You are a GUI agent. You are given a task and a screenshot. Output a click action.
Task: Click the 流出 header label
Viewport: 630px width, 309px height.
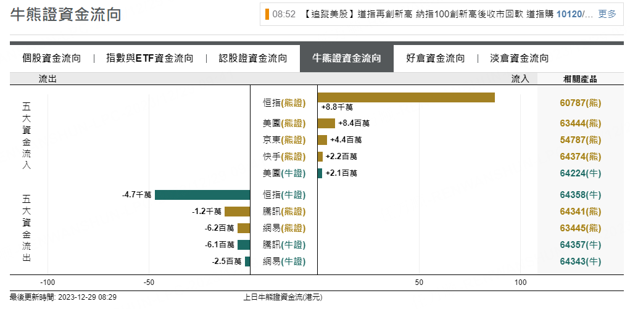48,79
